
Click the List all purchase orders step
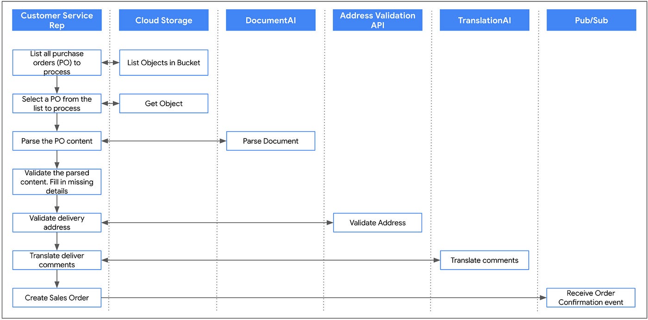click(x=56, y=62)
